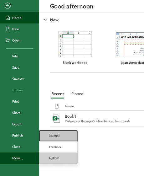This screenshot has width=144, height=176.
Task: Select Account from the flyout menu
Action: [x=58, y=136]
